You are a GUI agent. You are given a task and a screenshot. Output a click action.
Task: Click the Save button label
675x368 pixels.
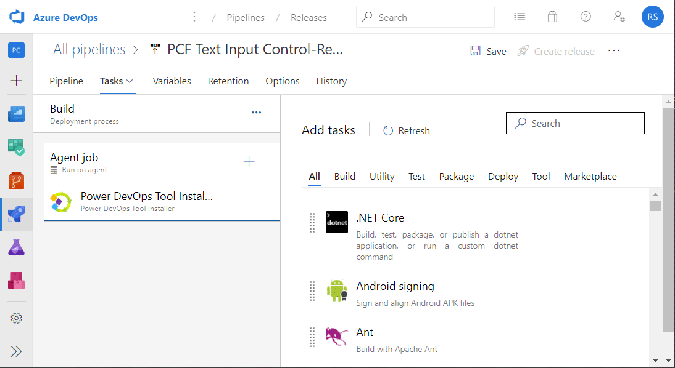496,52
